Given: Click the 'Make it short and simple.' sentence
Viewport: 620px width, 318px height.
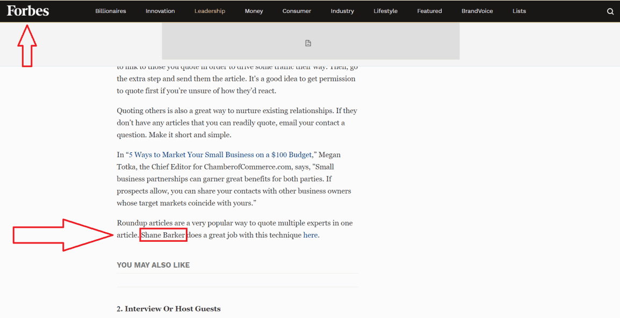Looking at the screenshot, I should (190, 135).
